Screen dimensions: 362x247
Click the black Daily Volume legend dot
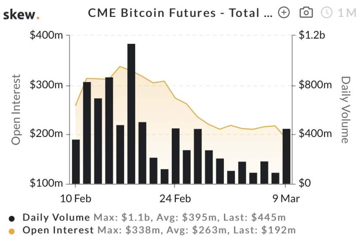12,218
